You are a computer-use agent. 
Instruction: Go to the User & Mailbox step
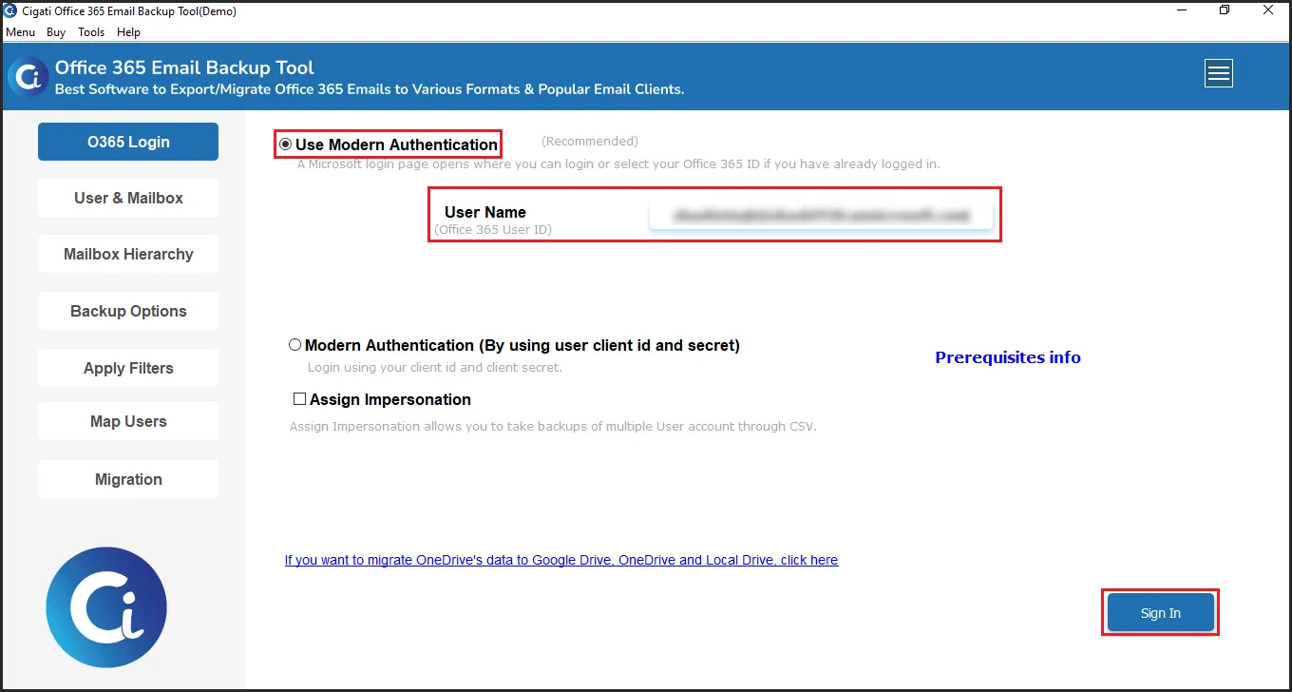click(x=128, y=198)
